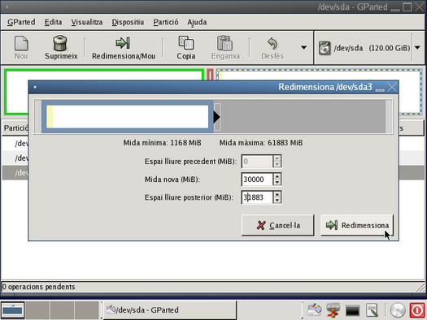Open the Dispositiu menu
This screenshot has width=427, height=320.
click(x=128, y=22)
